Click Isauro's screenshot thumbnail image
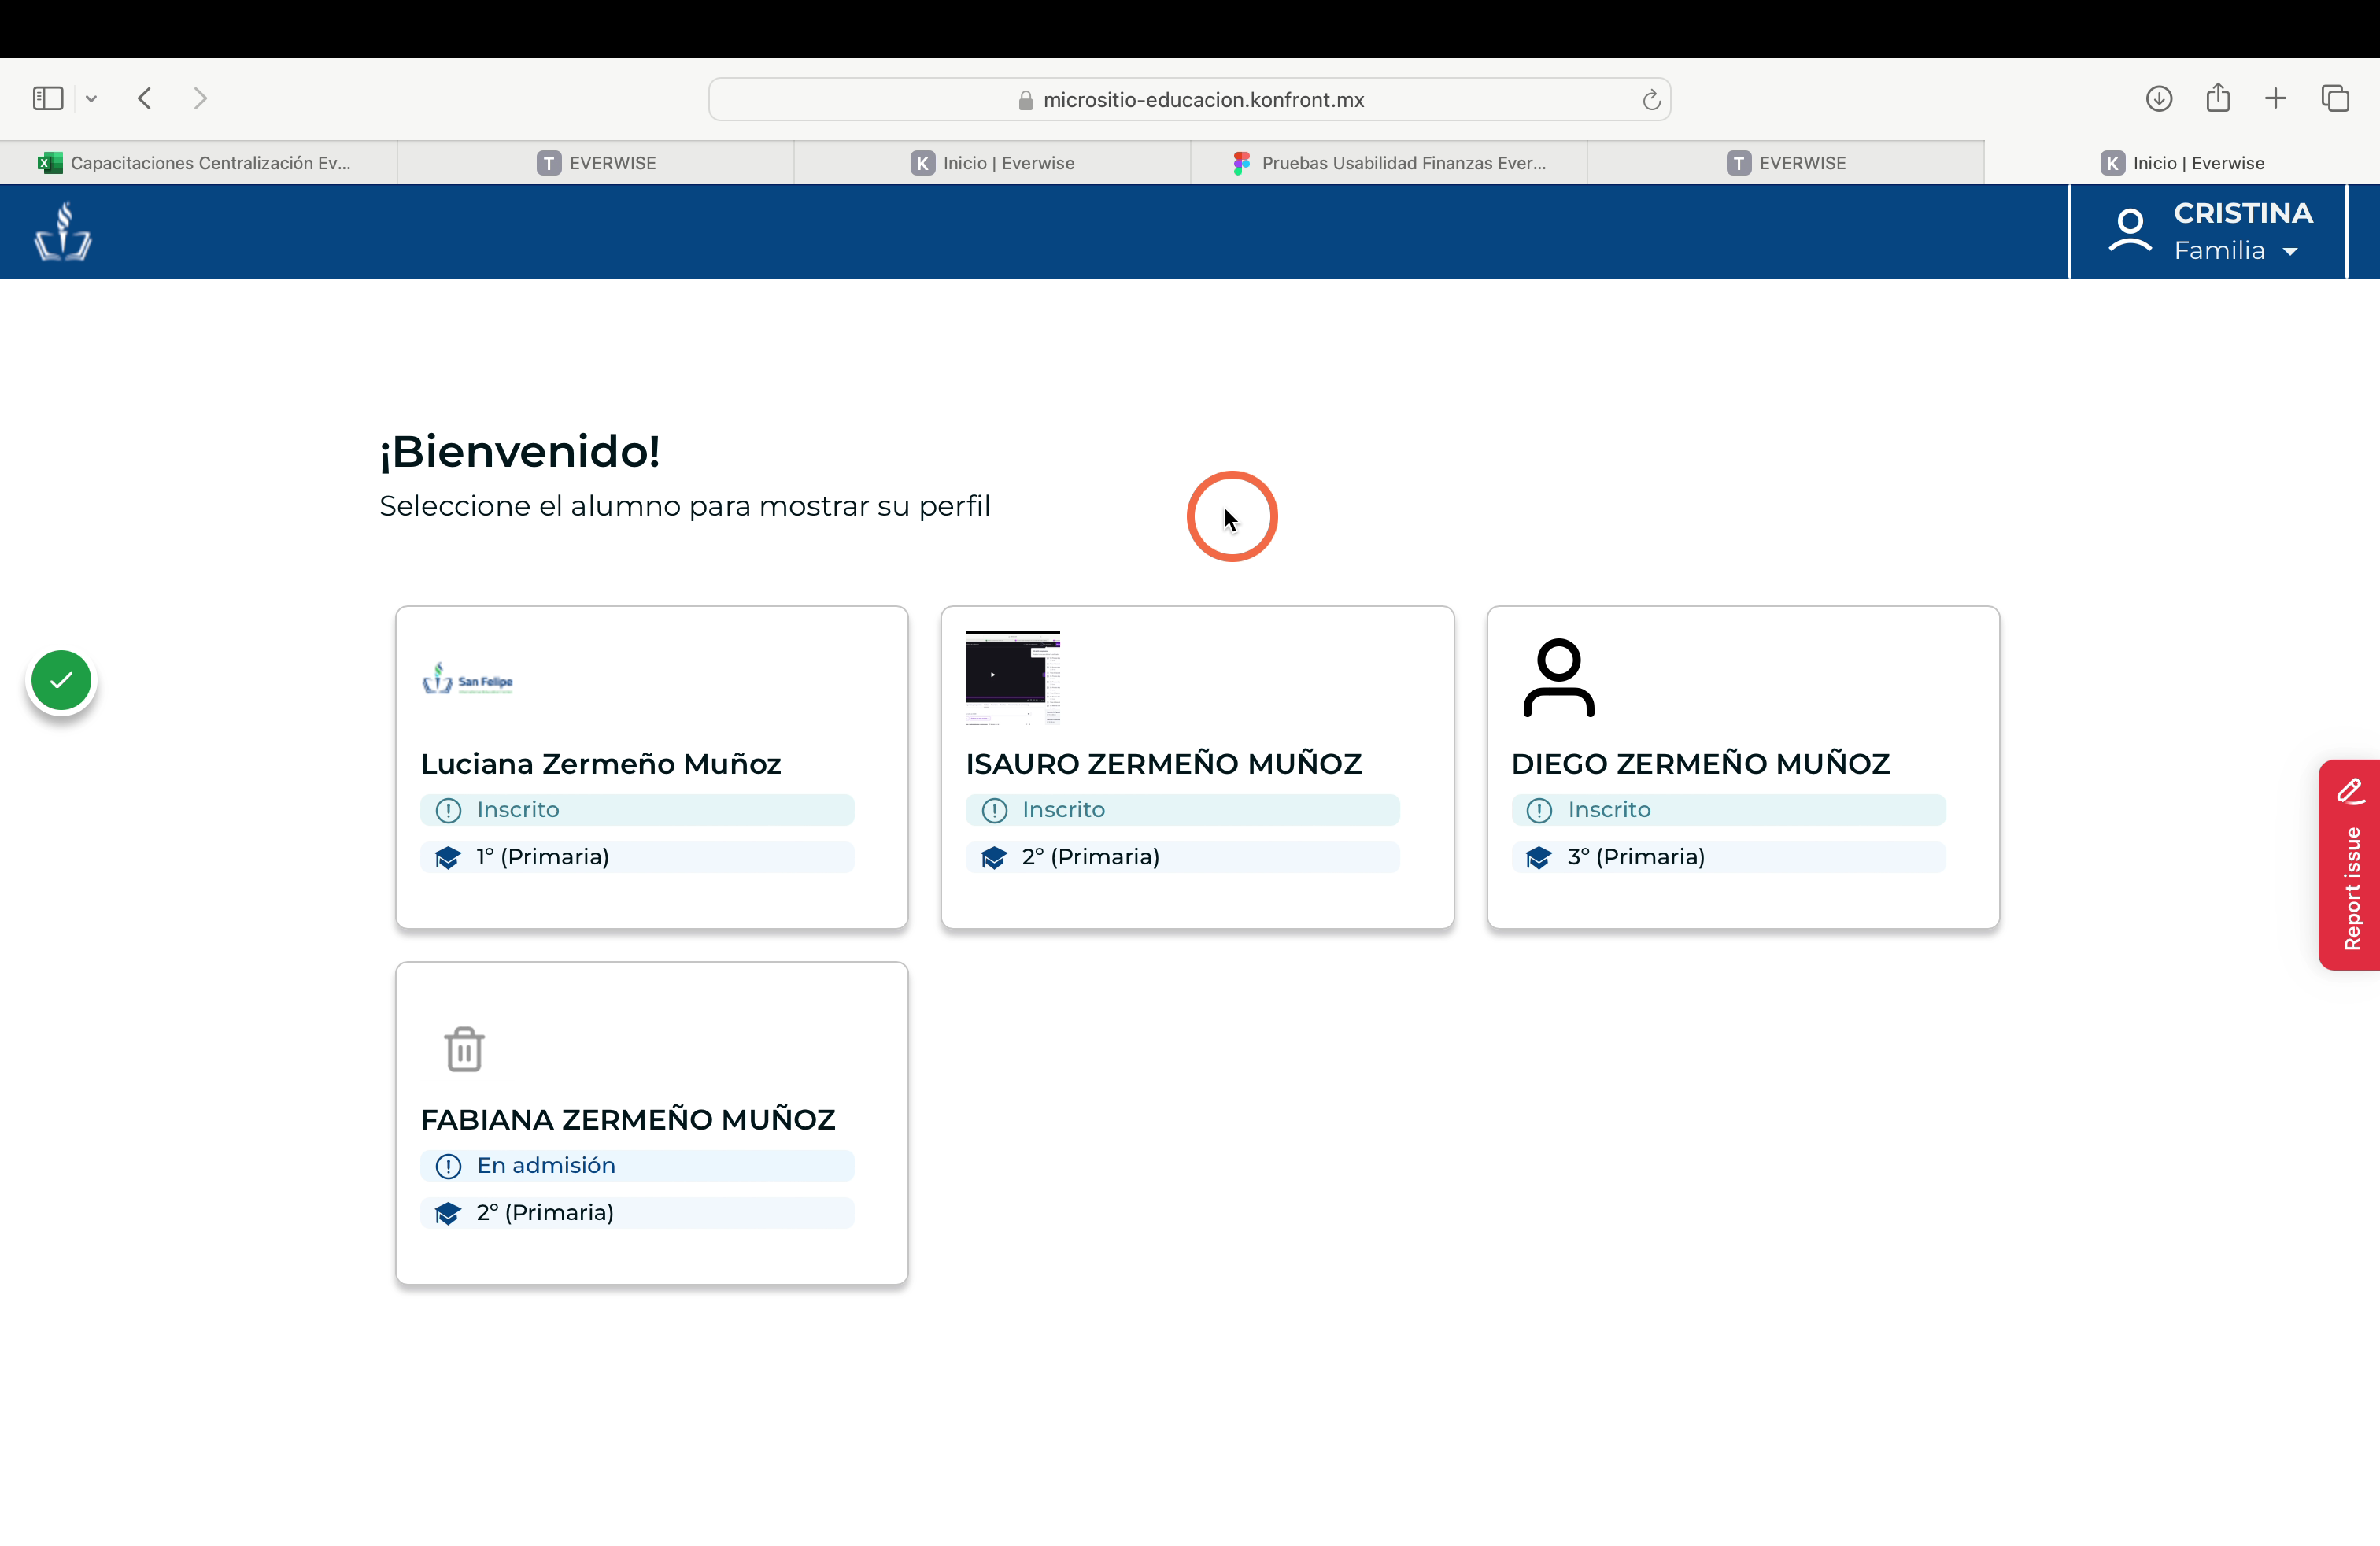 (1012, 677)
